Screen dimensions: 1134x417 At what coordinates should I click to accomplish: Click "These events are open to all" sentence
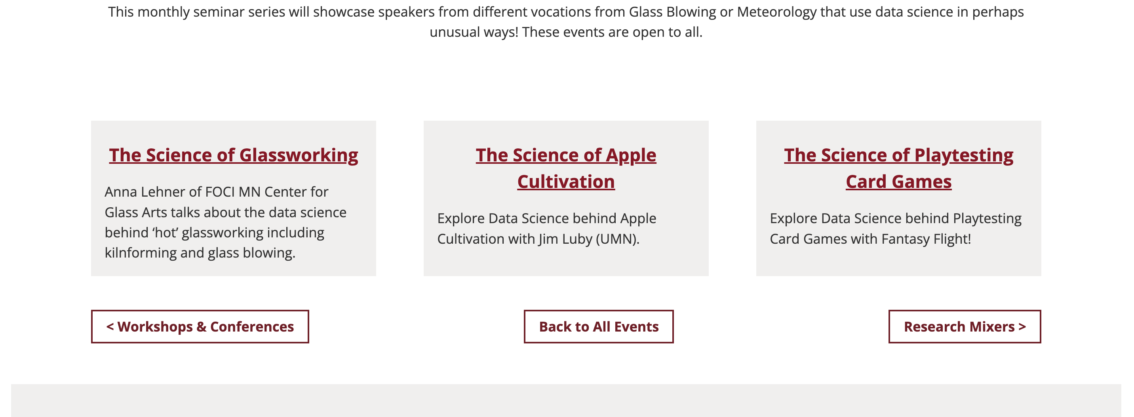coord(612,32)
